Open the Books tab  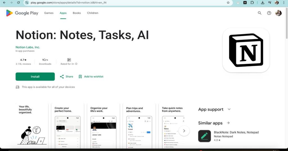(x=77, y=13)
